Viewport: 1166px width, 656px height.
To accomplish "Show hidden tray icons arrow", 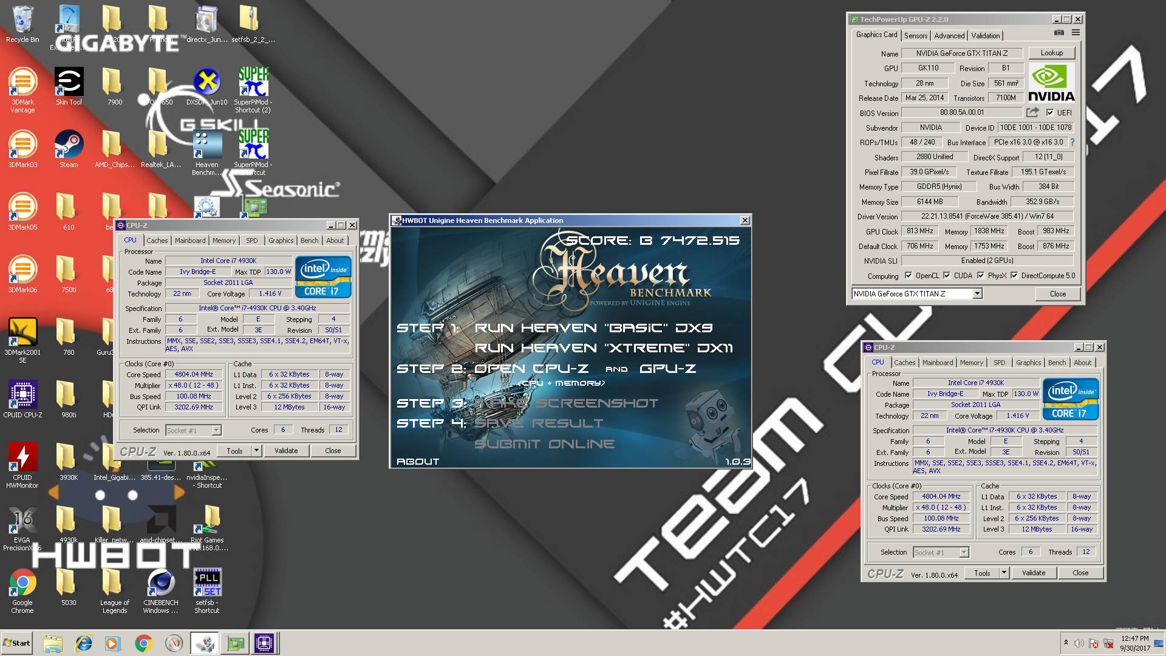I will pos(1066,643).
